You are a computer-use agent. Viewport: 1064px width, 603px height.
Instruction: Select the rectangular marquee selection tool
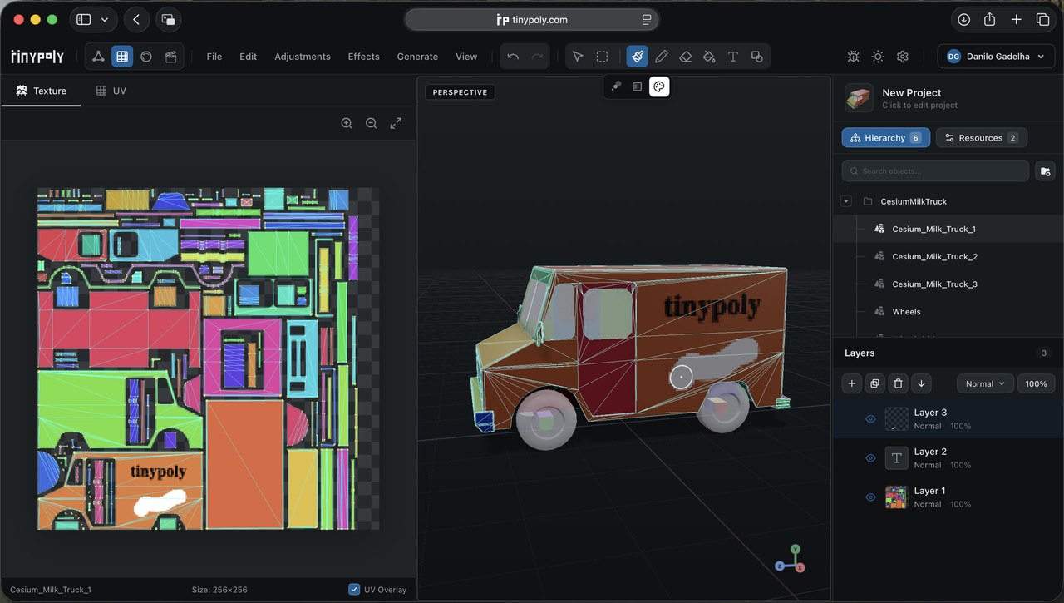pyautogui.click(x=602, y=57)
